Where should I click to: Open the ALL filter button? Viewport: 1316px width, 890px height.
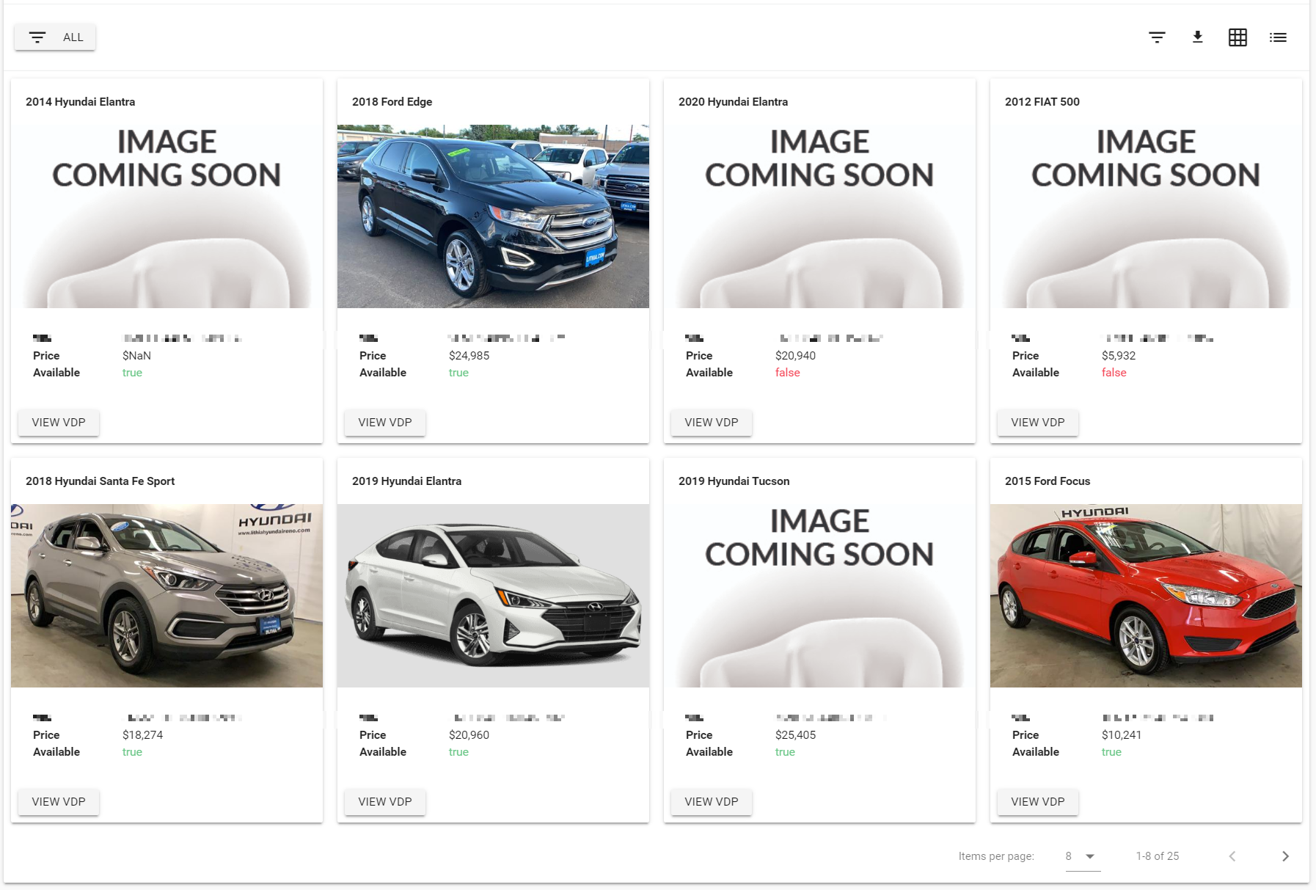(55, 37)
